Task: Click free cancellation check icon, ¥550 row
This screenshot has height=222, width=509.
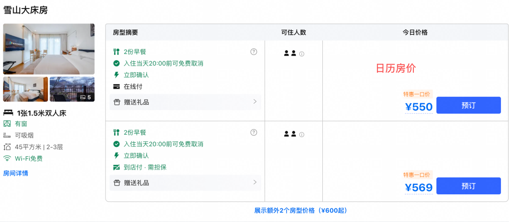Action: coord(116,63)
